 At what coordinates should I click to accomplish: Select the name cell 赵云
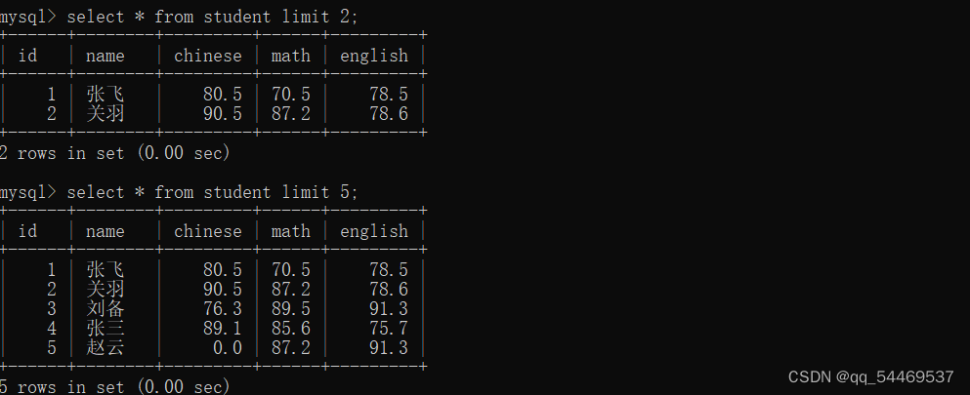[105, 347]
